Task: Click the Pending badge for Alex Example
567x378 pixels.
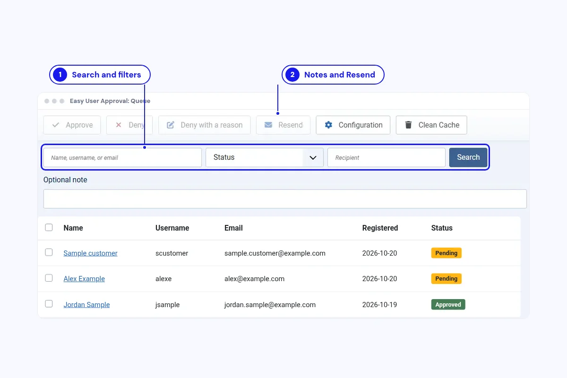Action: [x=447, y=278]
